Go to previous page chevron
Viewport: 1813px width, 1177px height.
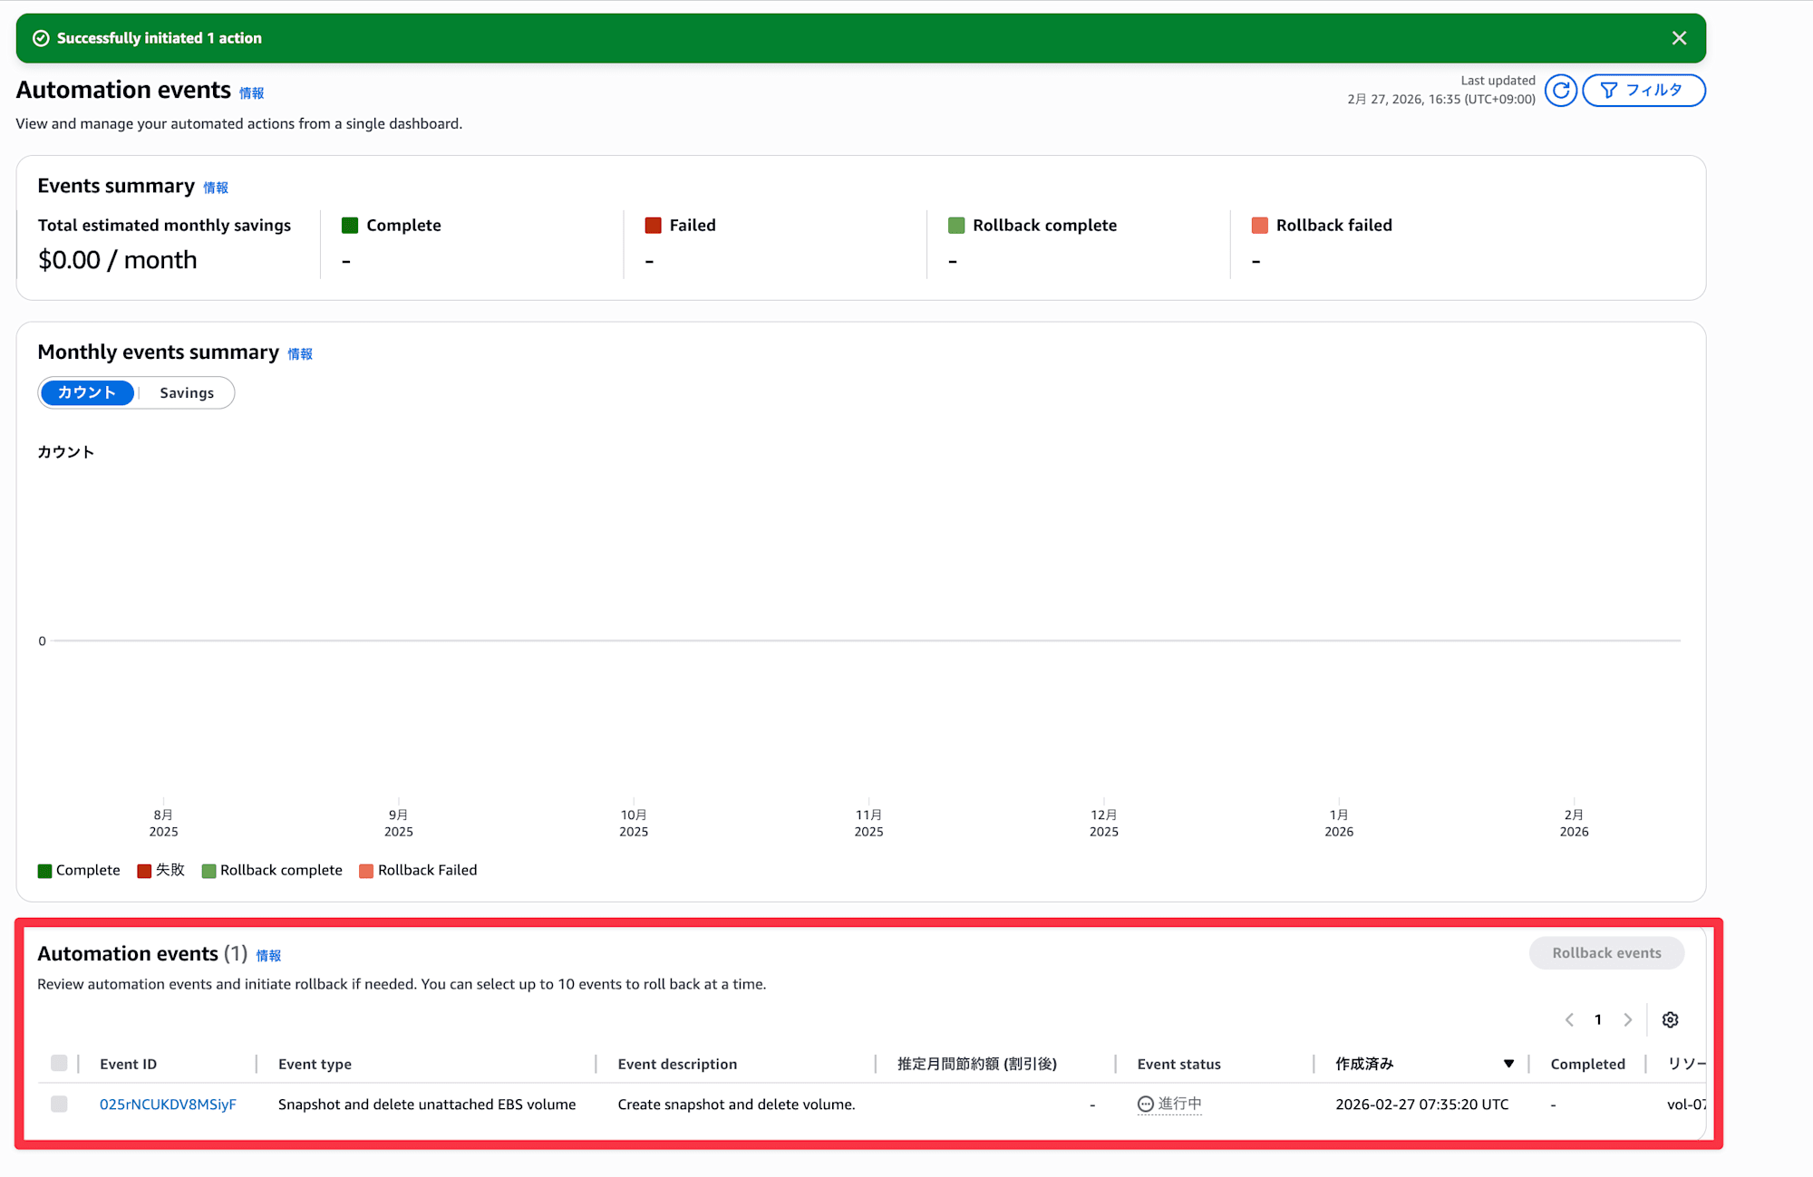click(1569, 1020)
